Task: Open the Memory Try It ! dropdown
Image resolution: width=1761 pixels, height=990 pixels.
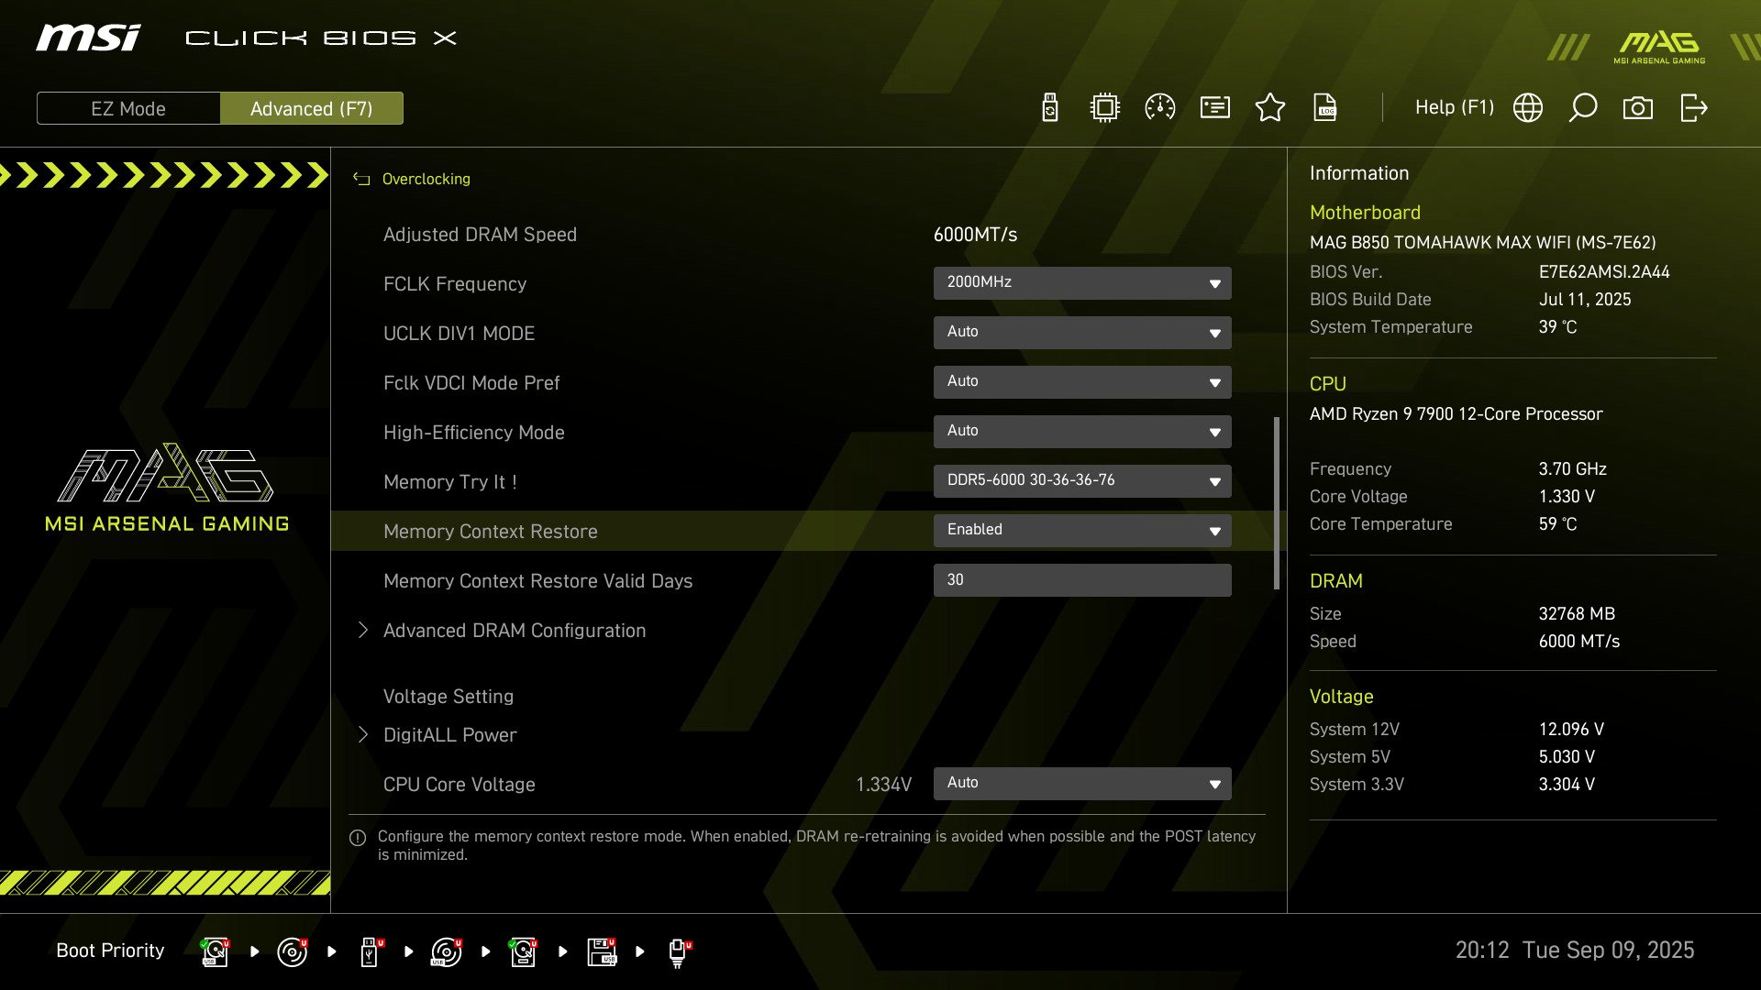Action: [1082, 480]
